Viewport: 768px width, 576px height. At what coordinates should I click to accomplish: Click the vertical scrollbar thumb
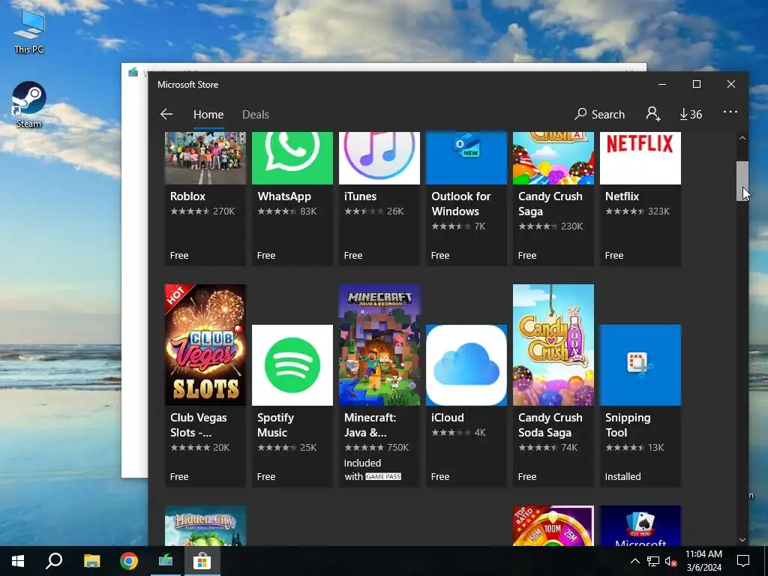tap(742, 181)
